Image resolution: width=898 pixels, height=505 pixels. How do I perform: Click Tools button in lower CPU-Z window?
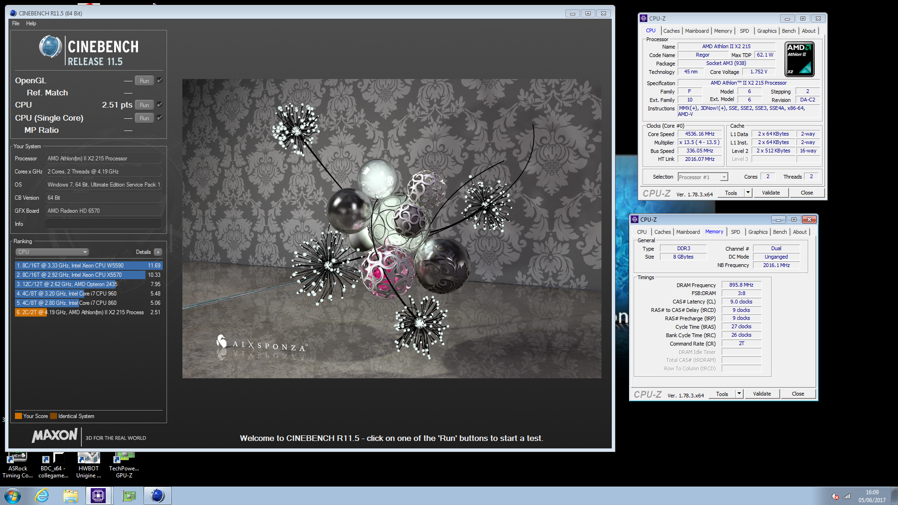[x=722, y=394]
